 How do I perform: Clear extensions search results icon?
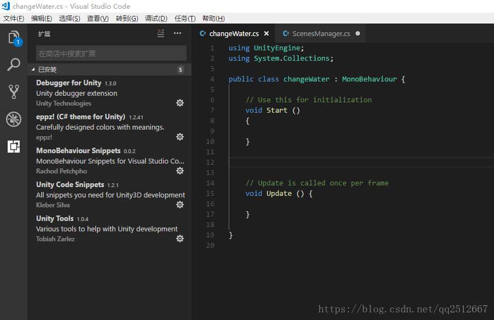[161, 33]
